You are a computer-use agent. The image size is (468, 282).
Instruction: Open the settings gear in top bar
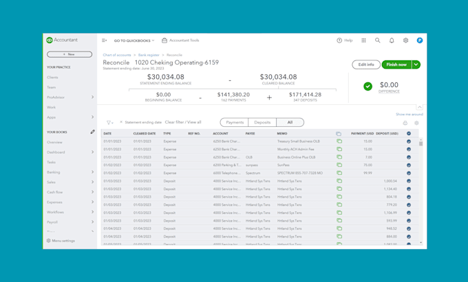(x=405, y=40)
